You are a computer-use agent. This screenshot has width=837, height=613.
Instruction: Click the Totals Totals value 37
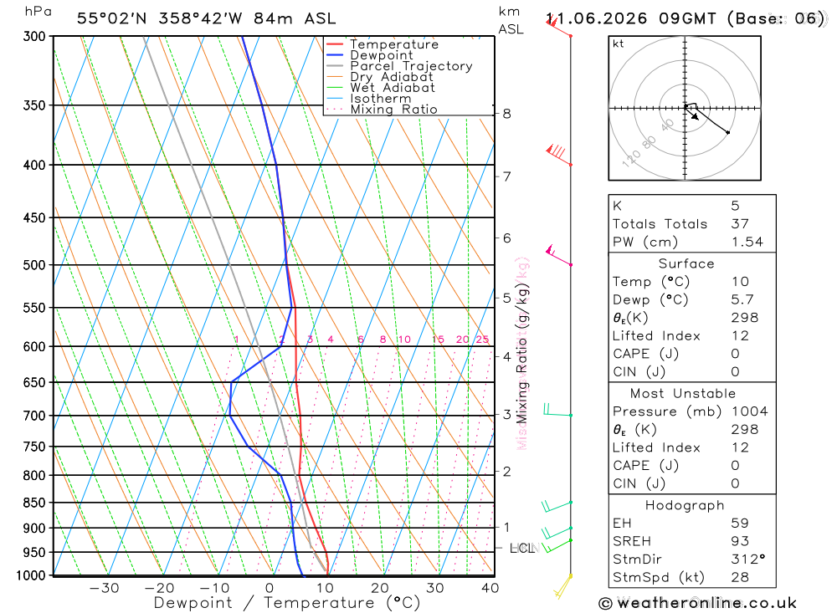740,224
